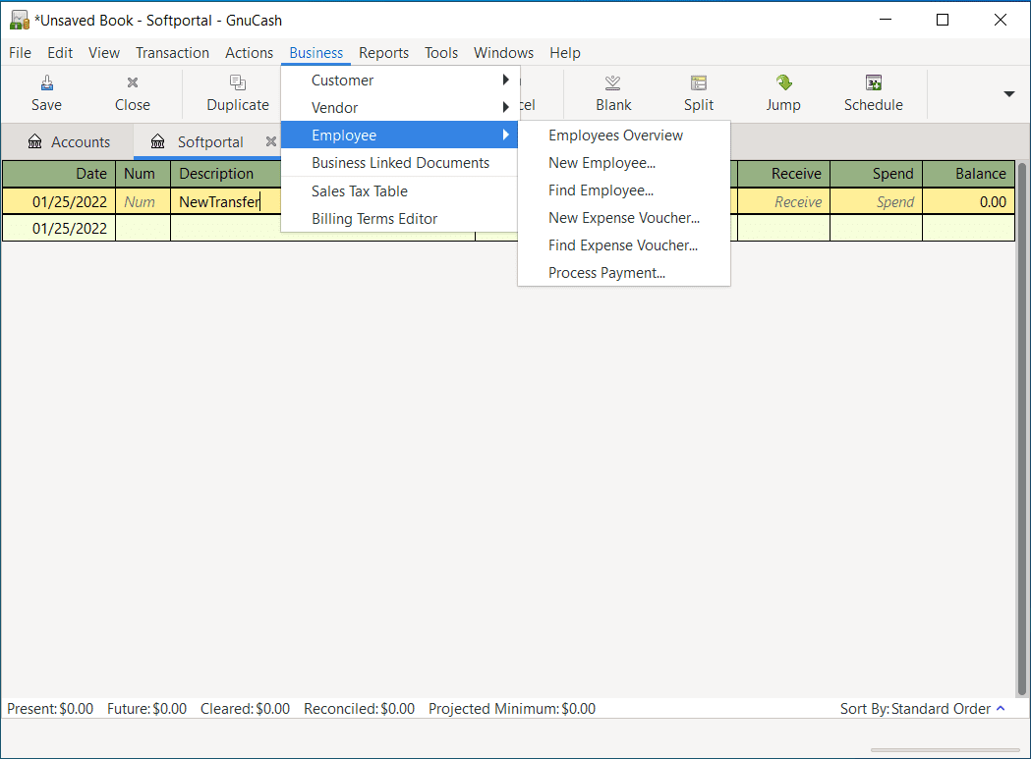Click the register vertical scrollbar
1031x759 pixels.
[x=1021, y=427]
